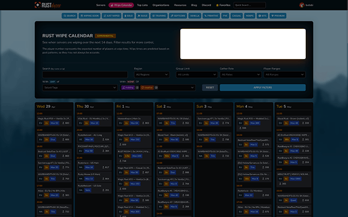Viewport: 348px width, 217px height.
Task: Open Blood Rust - Black server on Saturday
Action: click(x=174, y=137)
